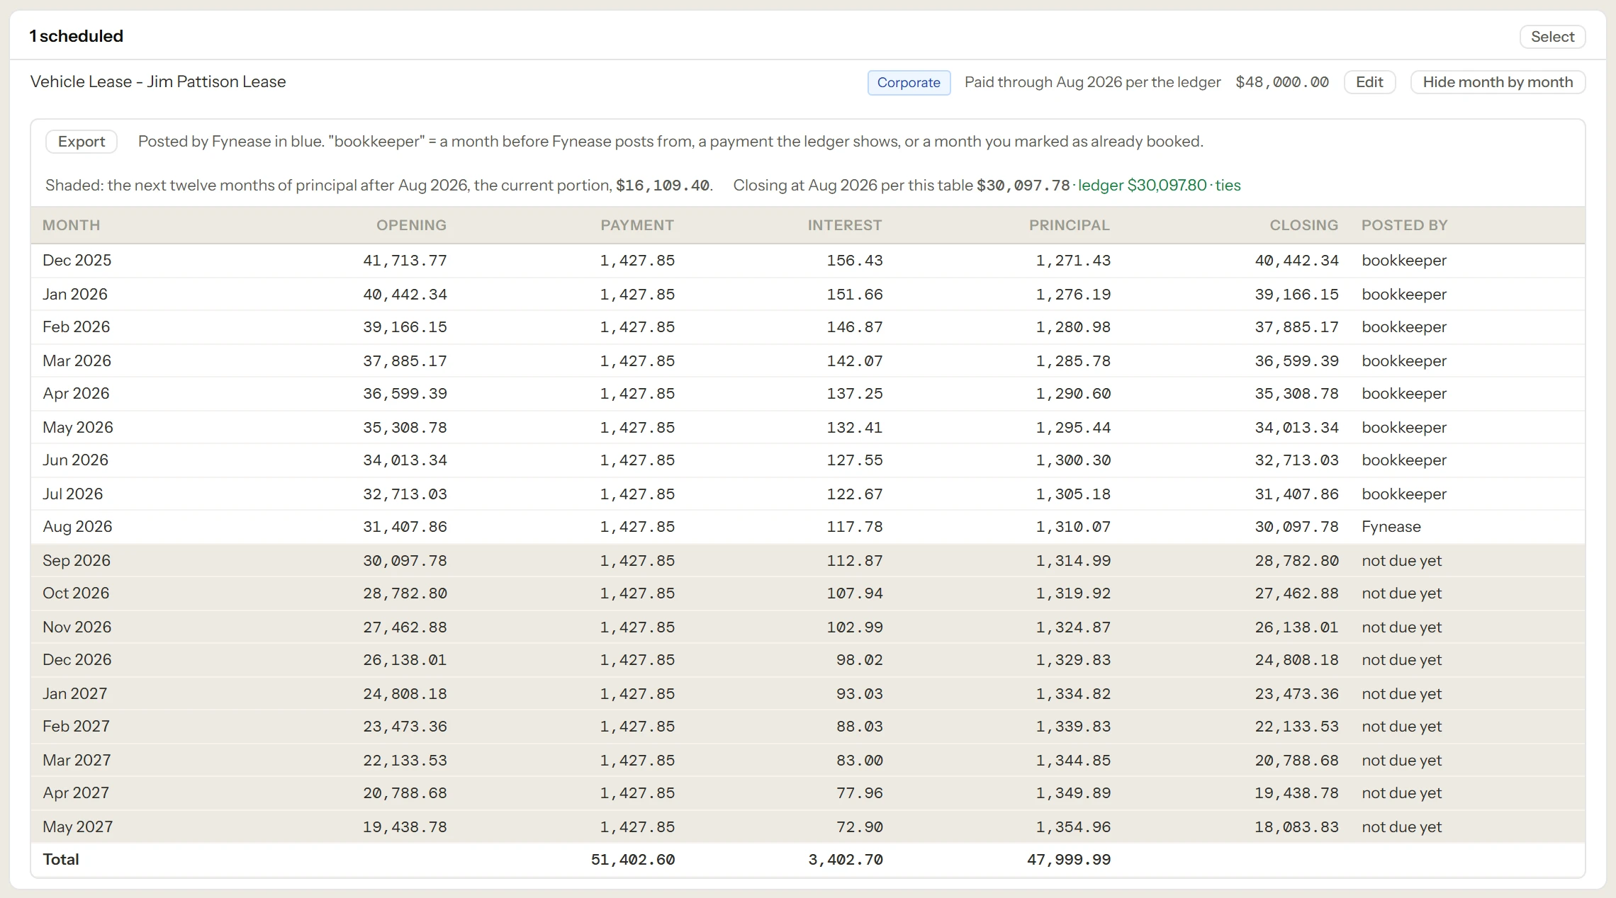The width and height of the screenshot is (1616, 898).
Task: Click Fynease in the Aug 2026 row
Action: point(1391,526)
